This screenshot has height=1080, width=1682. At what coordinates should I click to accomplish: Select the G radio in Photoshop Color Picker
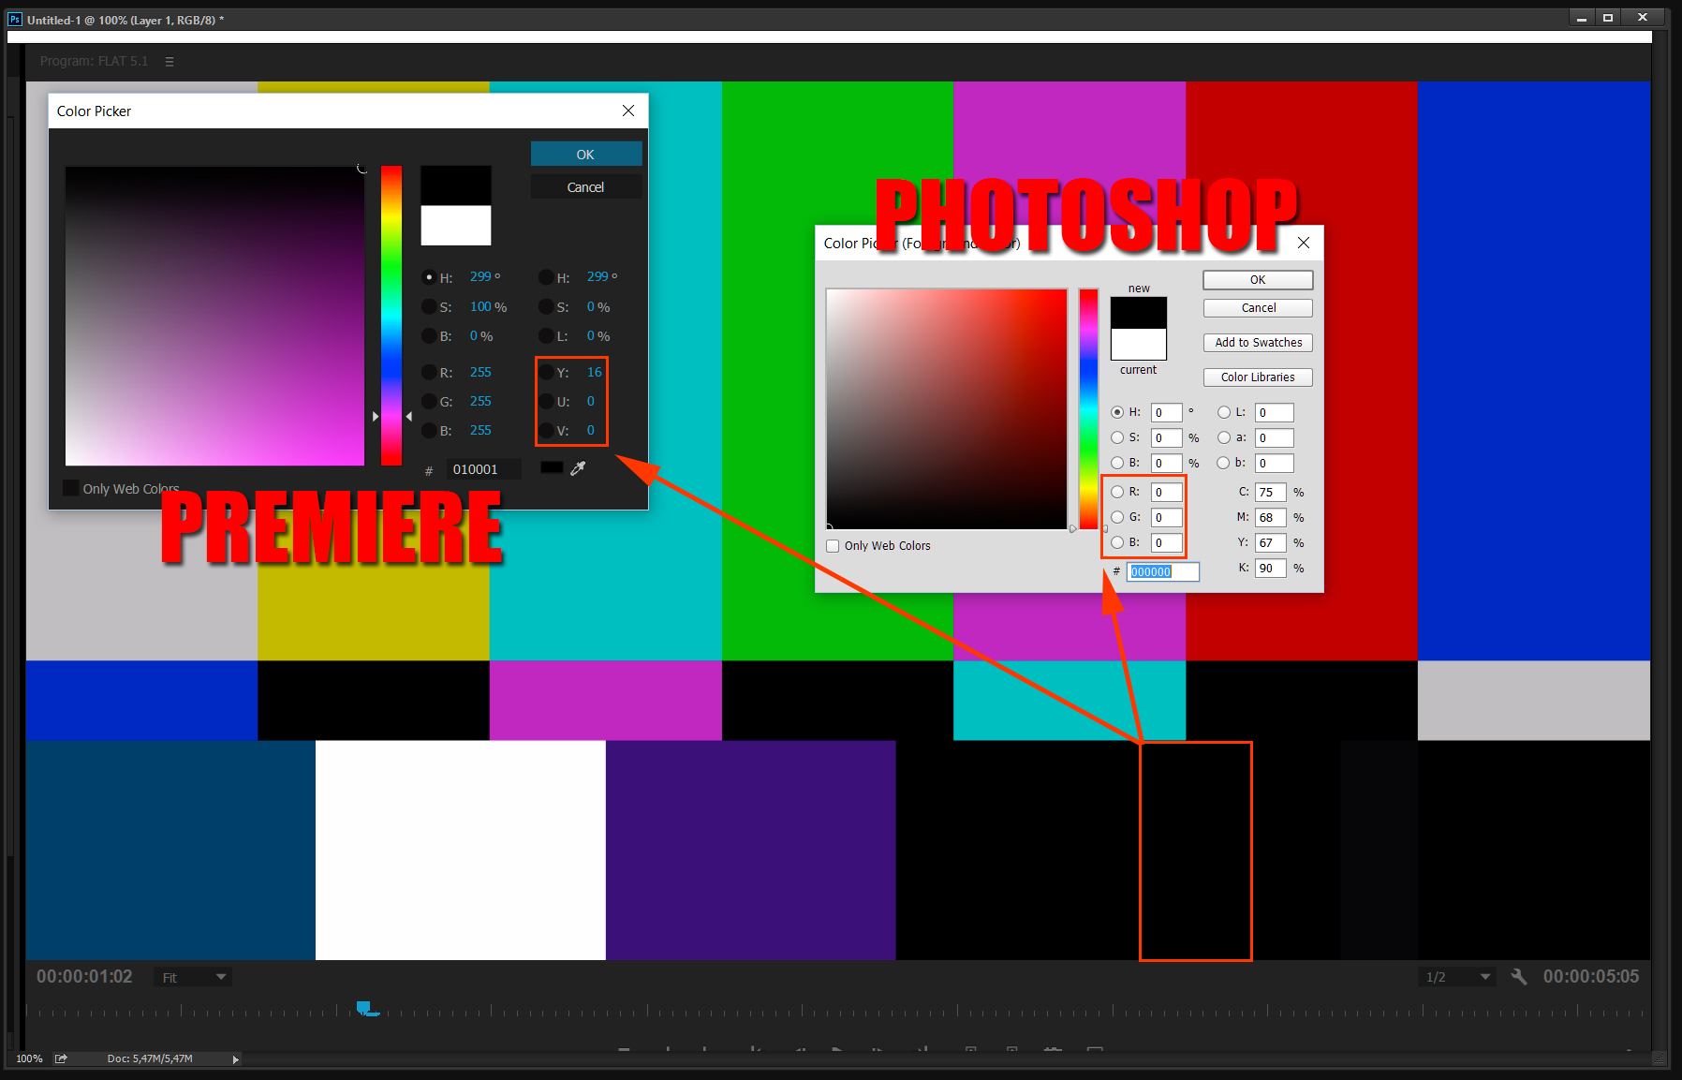click(1117, 517)
